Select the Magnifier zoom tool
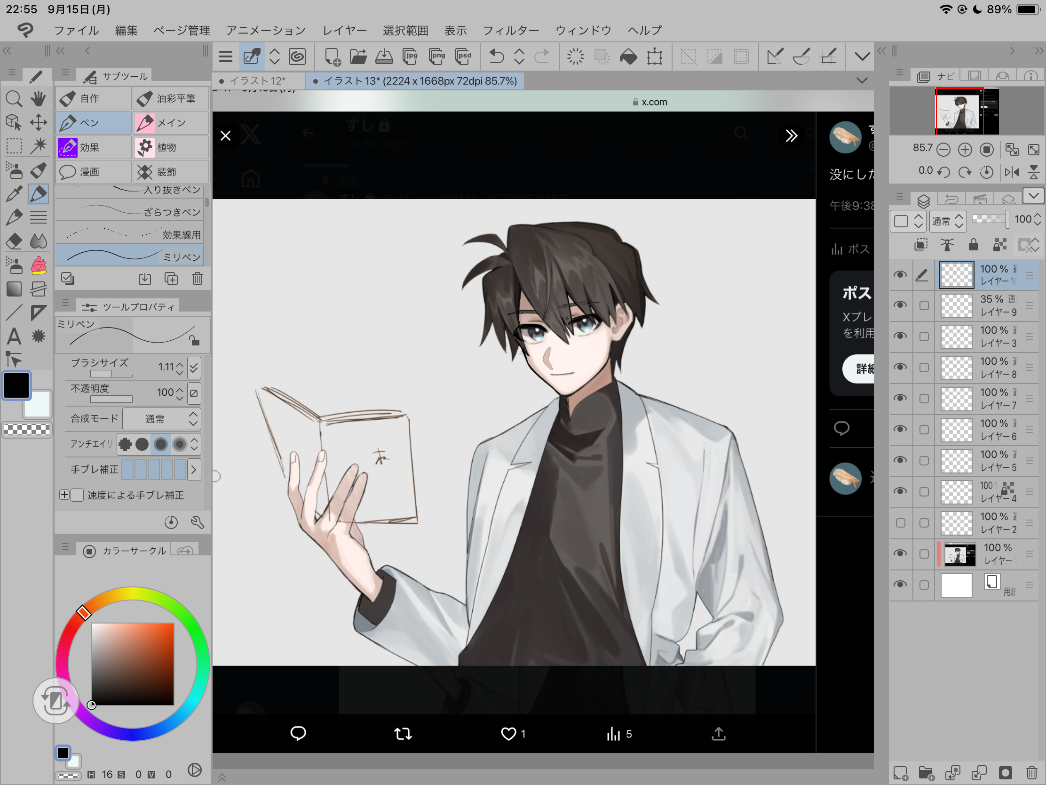 (13, 99)
